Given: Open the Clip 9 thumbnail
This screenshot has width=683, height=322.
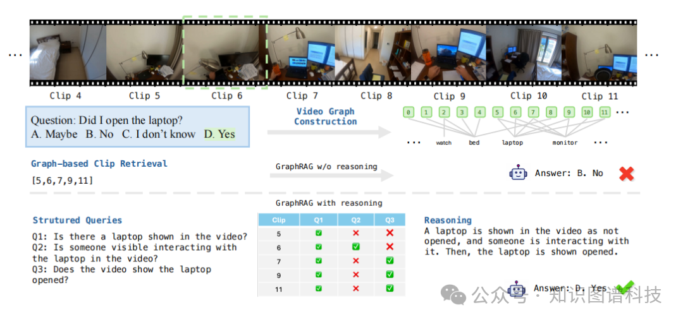Looking at the screenshot, I should pyautogui.click(x=448, y=52).
